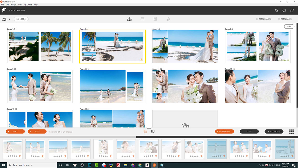Expand the FILTER options
Screen dimensions: 298x168
point(37,131)
